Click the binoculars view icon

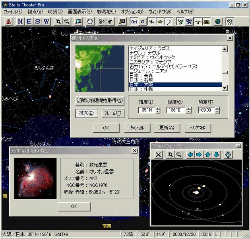tap(102, 22)
